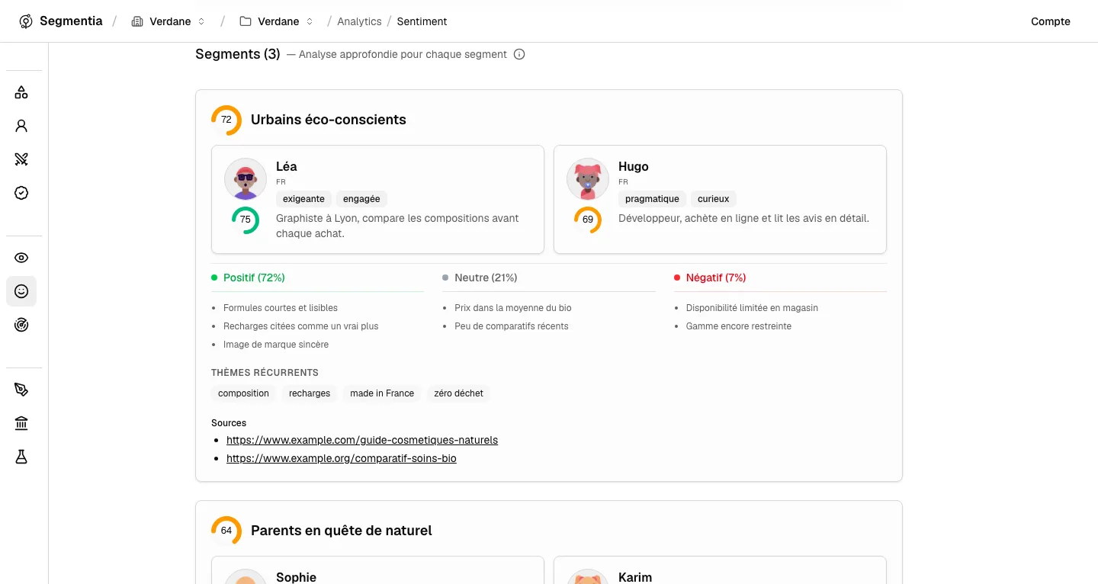This screenshot has width=1098, height=584.
Task: Open the project Verdane dropdown with folder icon
Action: 277,21
